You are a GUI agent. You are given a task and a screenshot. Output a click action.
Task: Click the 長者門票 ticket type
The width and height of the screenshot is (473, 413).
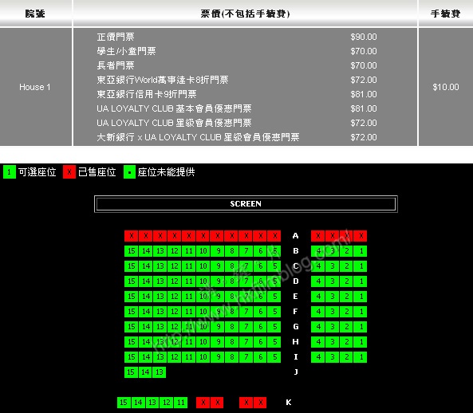point(116,65)
